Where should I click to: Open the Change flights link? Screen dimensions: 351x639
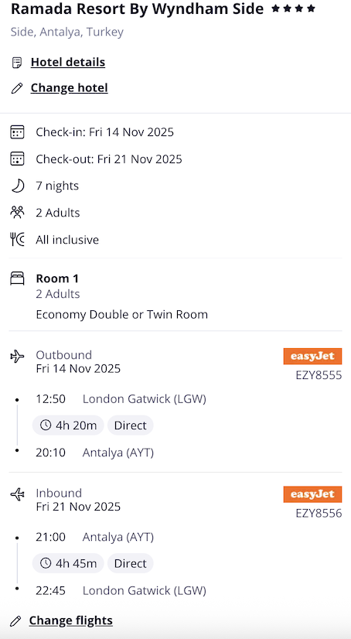pyautogui.click(x=71, y=620)
